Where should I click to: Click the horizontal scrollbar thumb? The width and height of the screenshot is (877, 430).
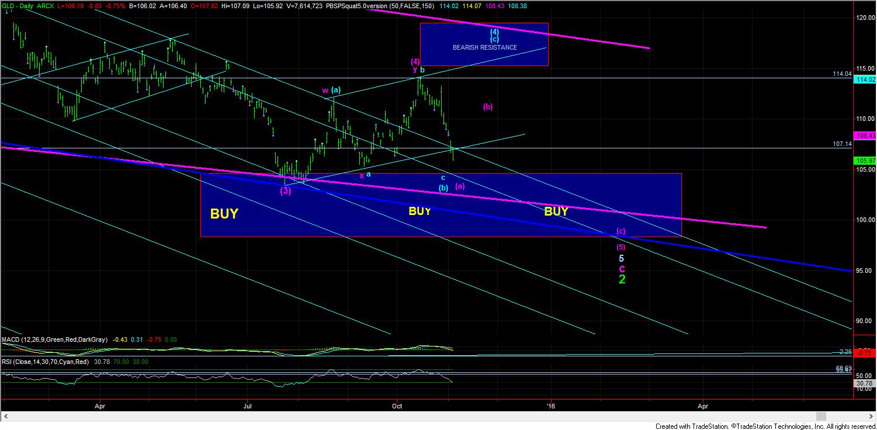pos(821,416)
